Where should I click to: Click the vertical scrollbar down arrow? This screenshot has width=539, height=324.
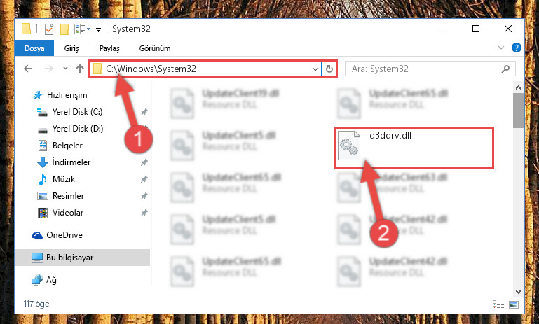tap(519, 292)
